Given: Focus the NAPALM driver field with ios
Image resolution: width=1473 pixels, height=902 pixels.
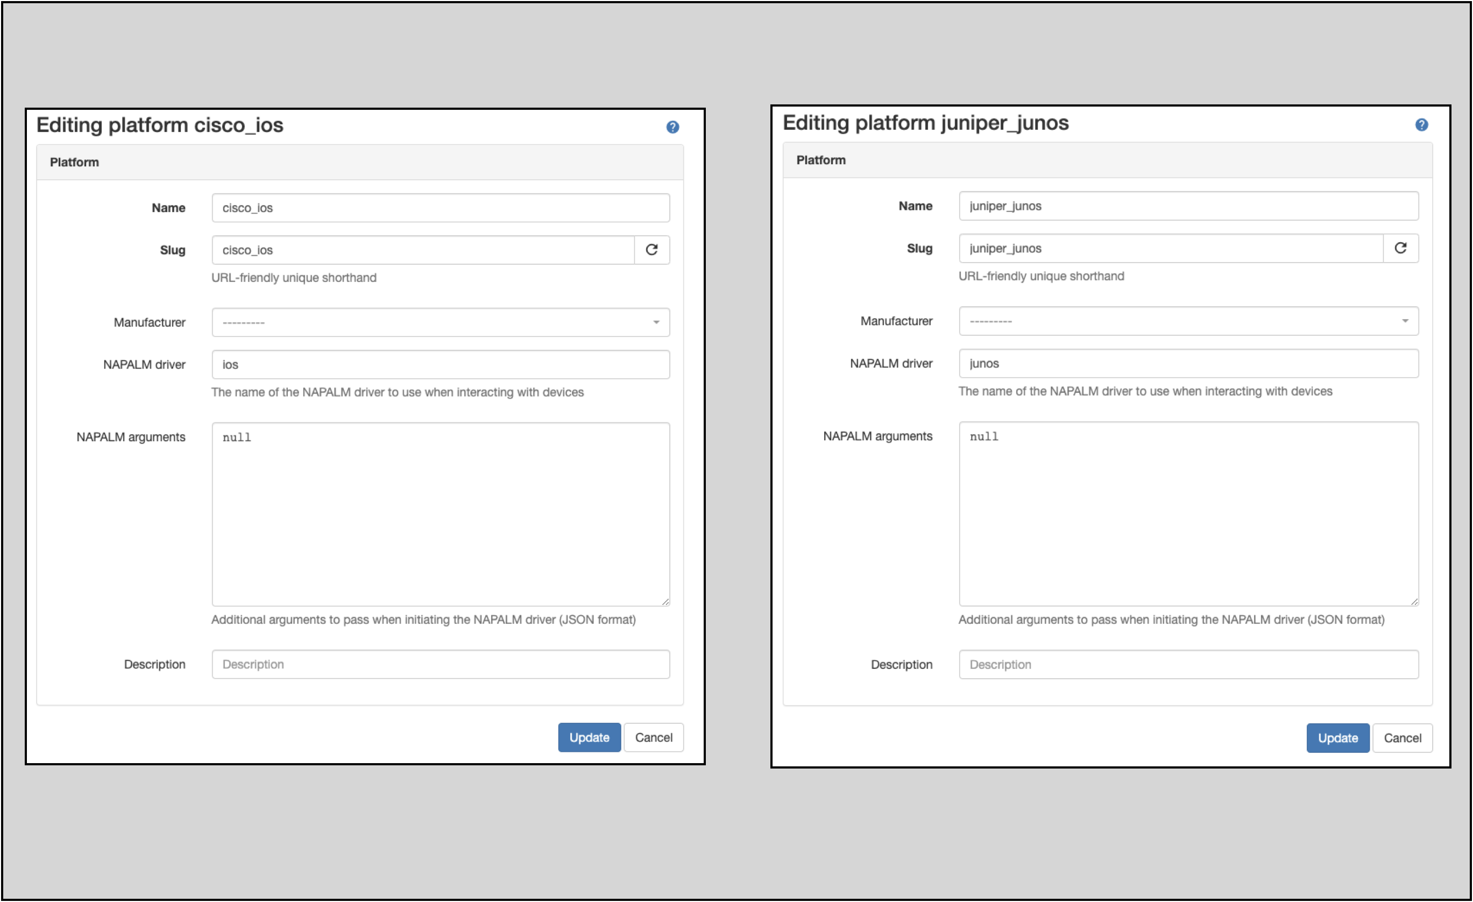Looking at the screenshot, I should click(441, 364).
